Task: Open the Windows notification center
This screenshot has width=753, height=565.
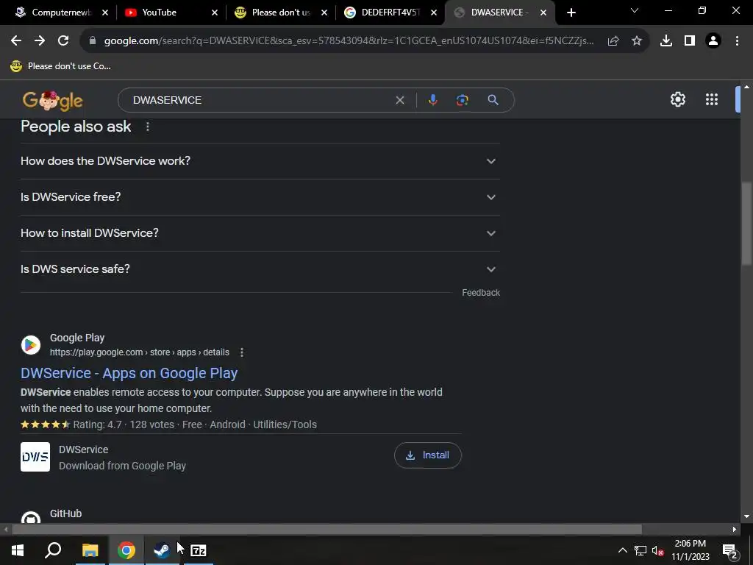Action: (x=730, y=550)
